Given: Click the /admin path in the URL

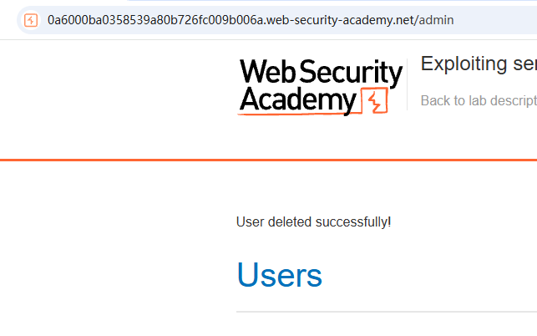Looking at the screenshot, I should pos(434,20).
